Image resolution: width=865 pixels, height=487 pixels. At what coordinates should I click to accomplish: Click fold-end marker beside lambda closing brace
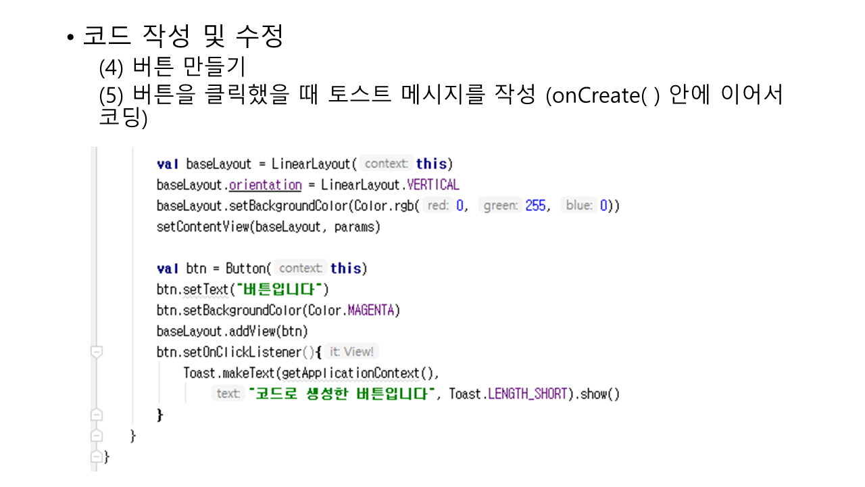point(97,414)
